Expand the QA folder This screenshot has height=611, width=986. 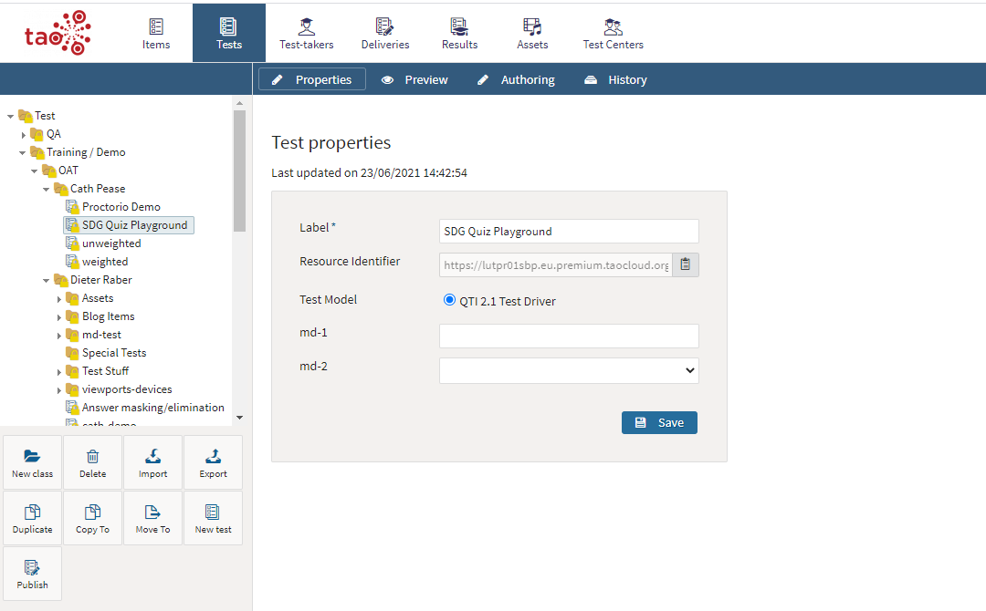[24, 135]
